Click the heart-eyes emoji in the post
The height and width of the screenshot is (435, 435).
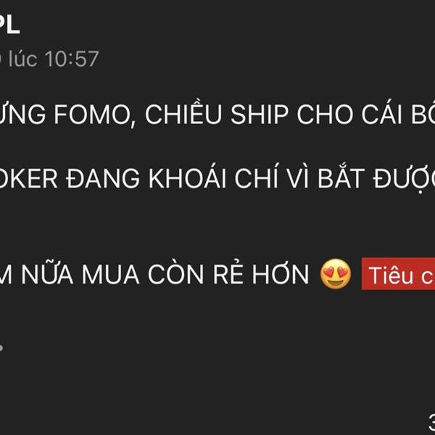[336, 274]
